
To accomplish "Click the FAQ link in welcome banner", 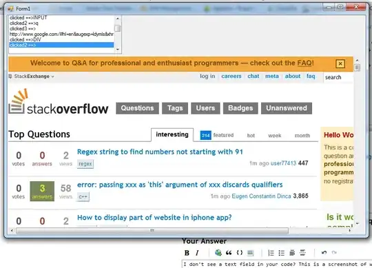I will pos(304,63).
